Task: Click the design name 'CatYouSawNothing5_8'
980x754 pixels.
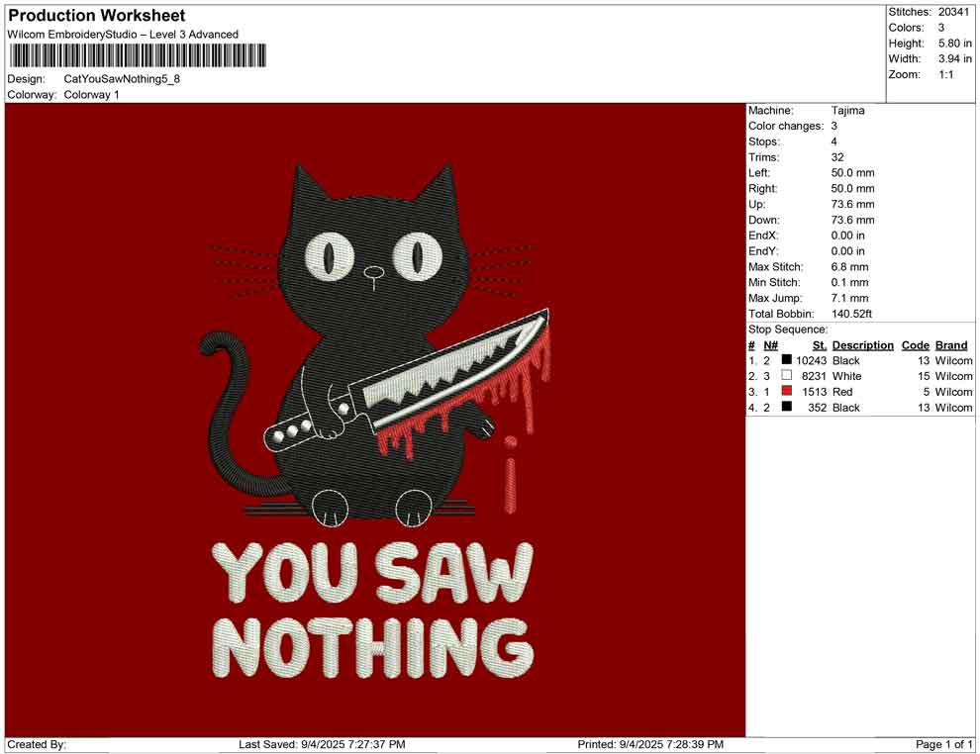Action: click(x=122, y=79)
